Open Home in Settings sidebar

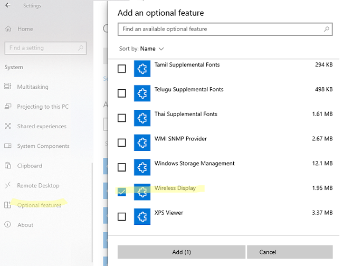tap(25, 29)
